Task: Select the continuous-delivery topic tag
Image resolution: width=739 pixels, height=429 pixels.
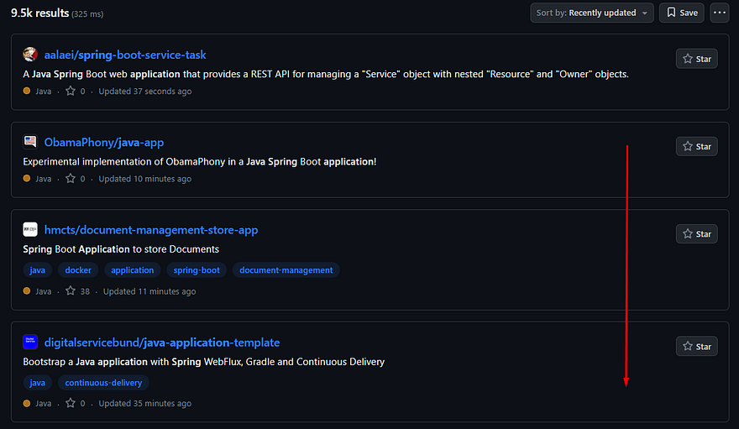Action: pos(103,382)
